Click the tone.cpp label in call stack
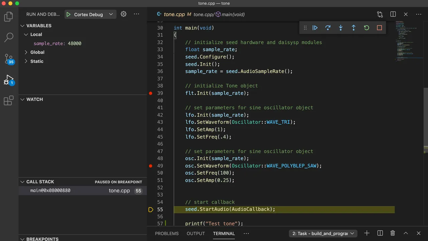The height and width of the screenshot is (241, 428). coord(119,191)
